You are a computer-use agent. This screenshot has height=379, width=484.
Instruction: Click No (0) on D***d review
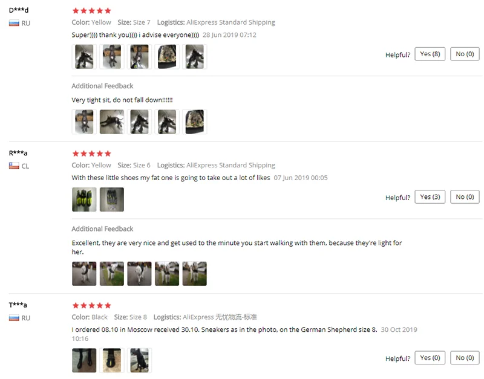(465, 54)
